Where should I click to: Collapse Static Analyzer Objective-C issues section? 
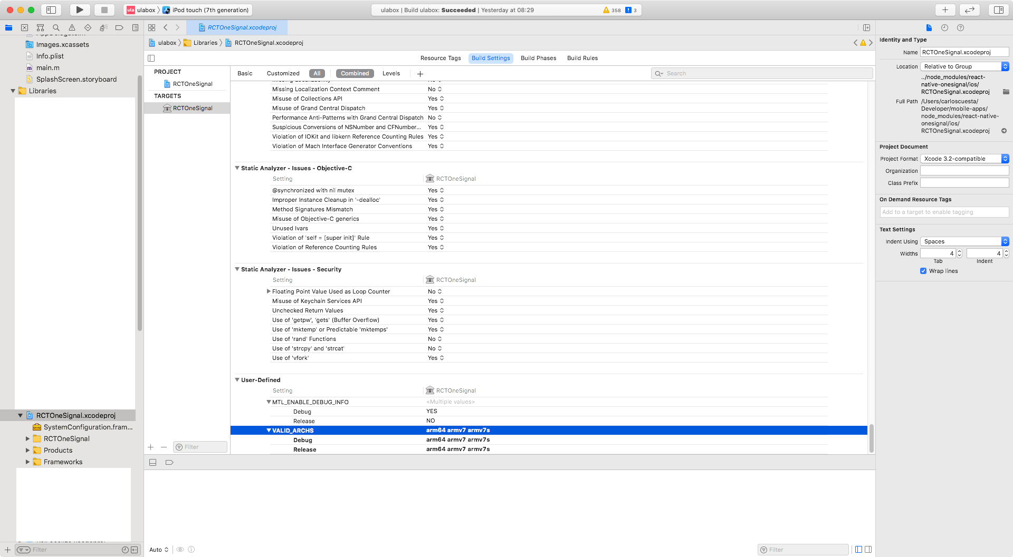(237, 168)
